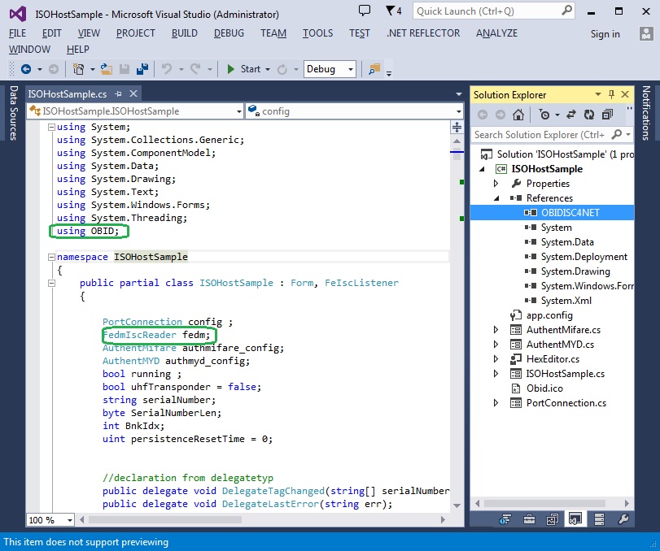Click Sign in link
The width and height of the screenshot is (660, 551).
click(605, 34)
